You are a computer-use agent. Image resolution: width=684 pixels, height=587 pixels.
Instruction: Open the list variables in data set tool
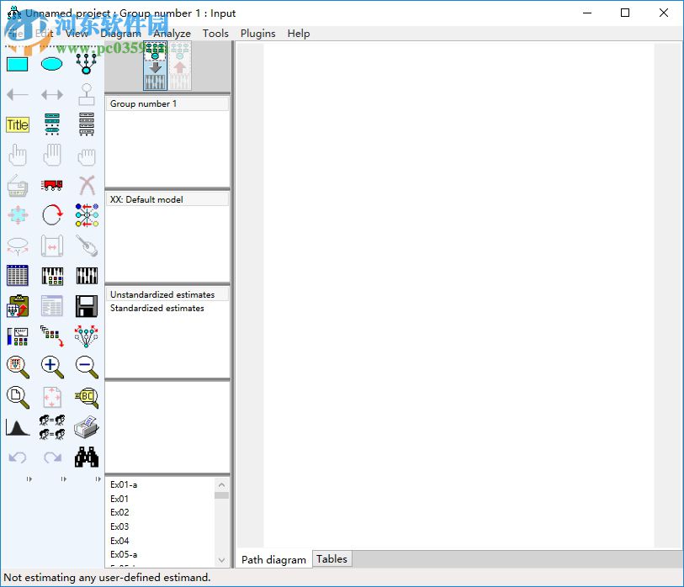87,124
